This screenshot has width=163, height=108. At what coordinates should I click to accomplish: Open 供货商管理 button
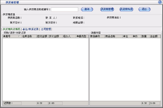click(x=107, y=9)
